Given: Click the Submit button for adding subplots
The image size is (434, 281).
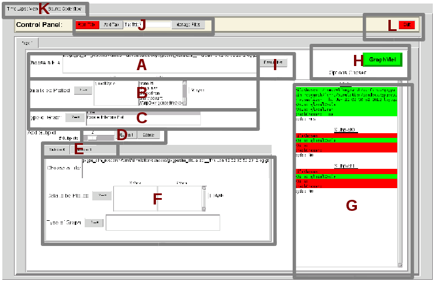Looking at the screenshot, I should click(126, 135).
